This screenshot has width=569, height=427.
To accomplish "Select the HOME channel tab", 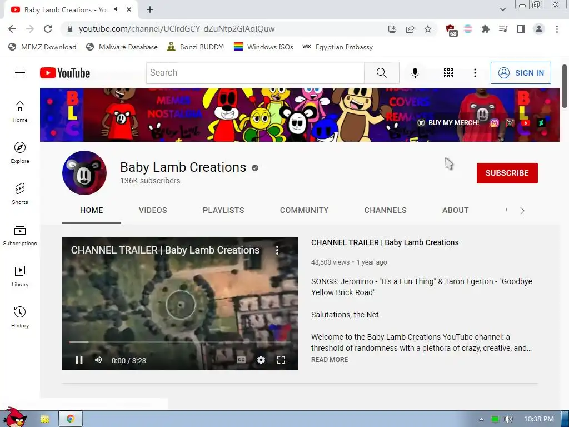I will click(x=92, y=210).
